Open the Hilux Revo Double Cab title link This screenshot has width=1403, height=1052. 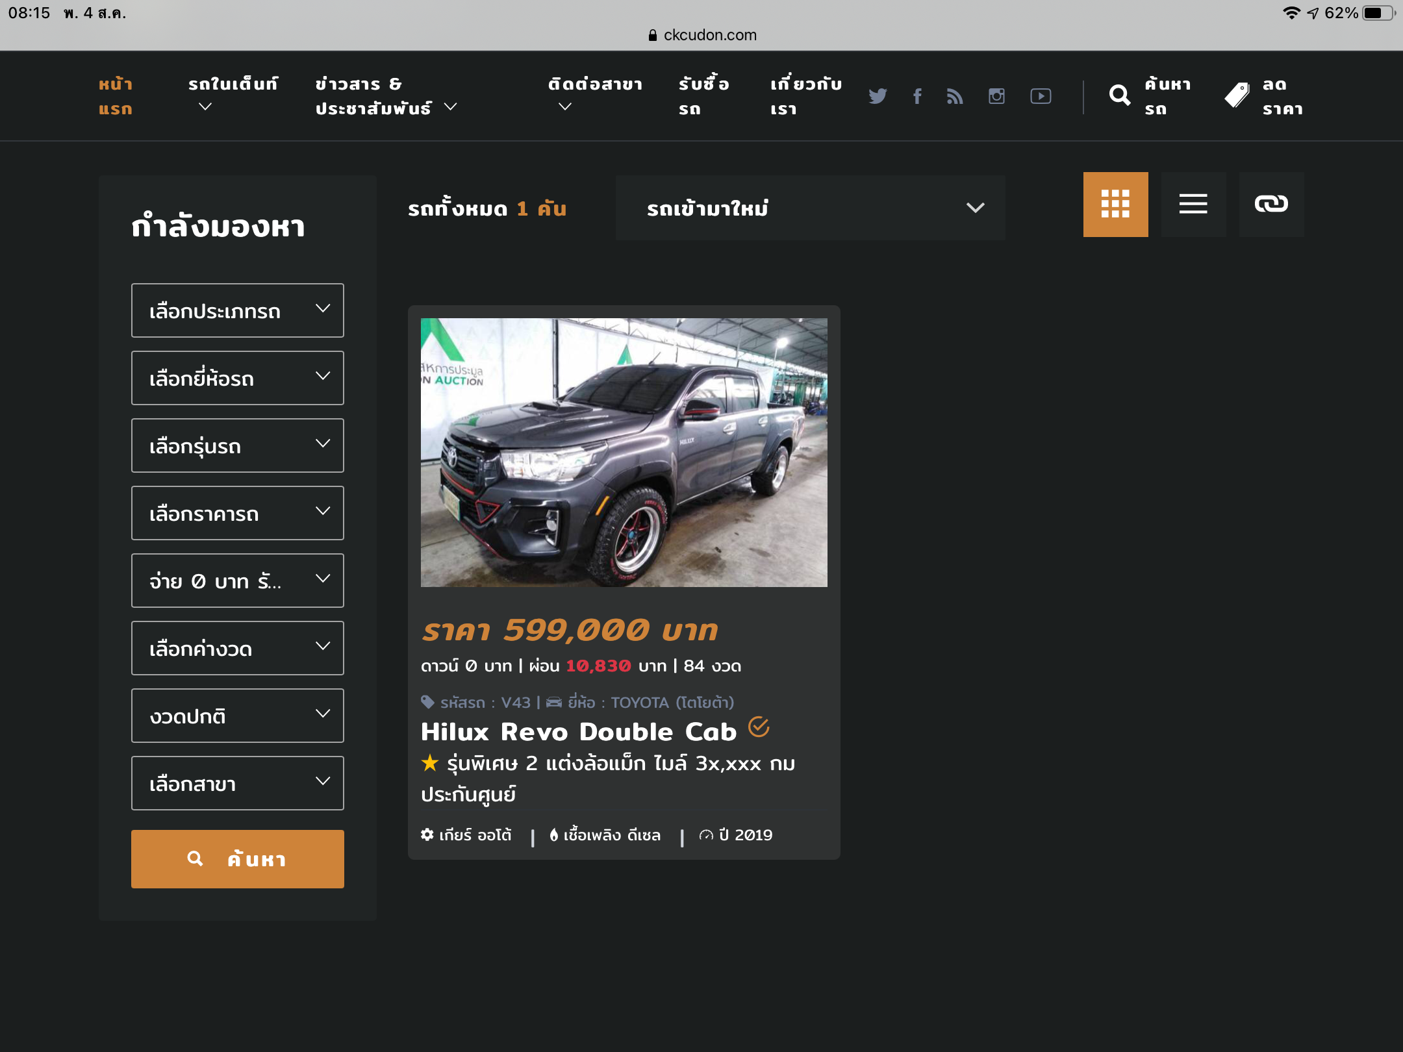(x=578, y=732)
